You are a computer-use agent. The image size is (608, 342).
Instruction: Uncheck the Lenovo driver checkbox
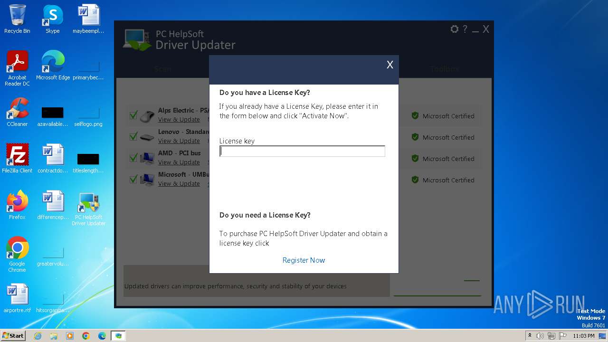point(133,137)
